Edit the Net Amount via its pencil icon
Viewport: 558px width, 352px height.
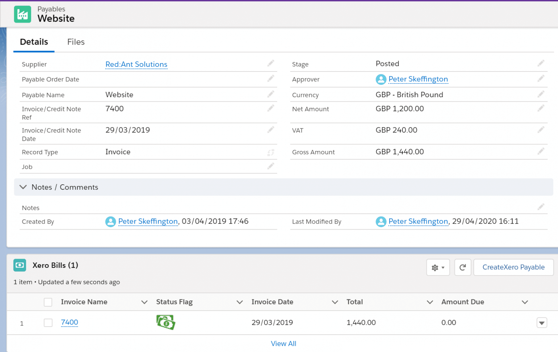pos(541,108)
